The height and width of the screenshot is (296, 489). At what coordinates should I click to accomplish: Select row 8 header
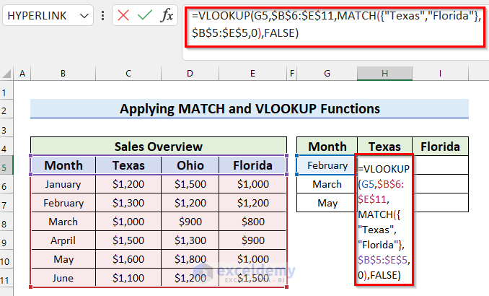(x=6, y=222)
